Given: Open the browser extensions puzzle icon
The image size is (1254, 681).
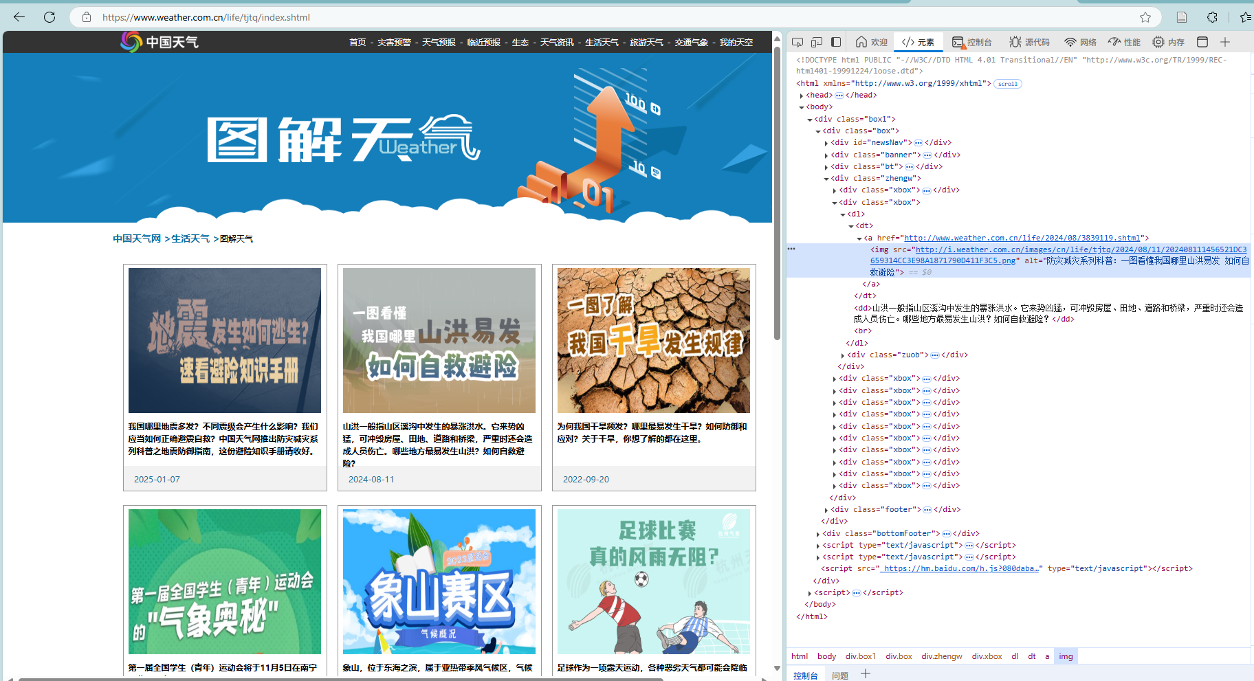Looking at the screenshot, I should [1212, 17].
